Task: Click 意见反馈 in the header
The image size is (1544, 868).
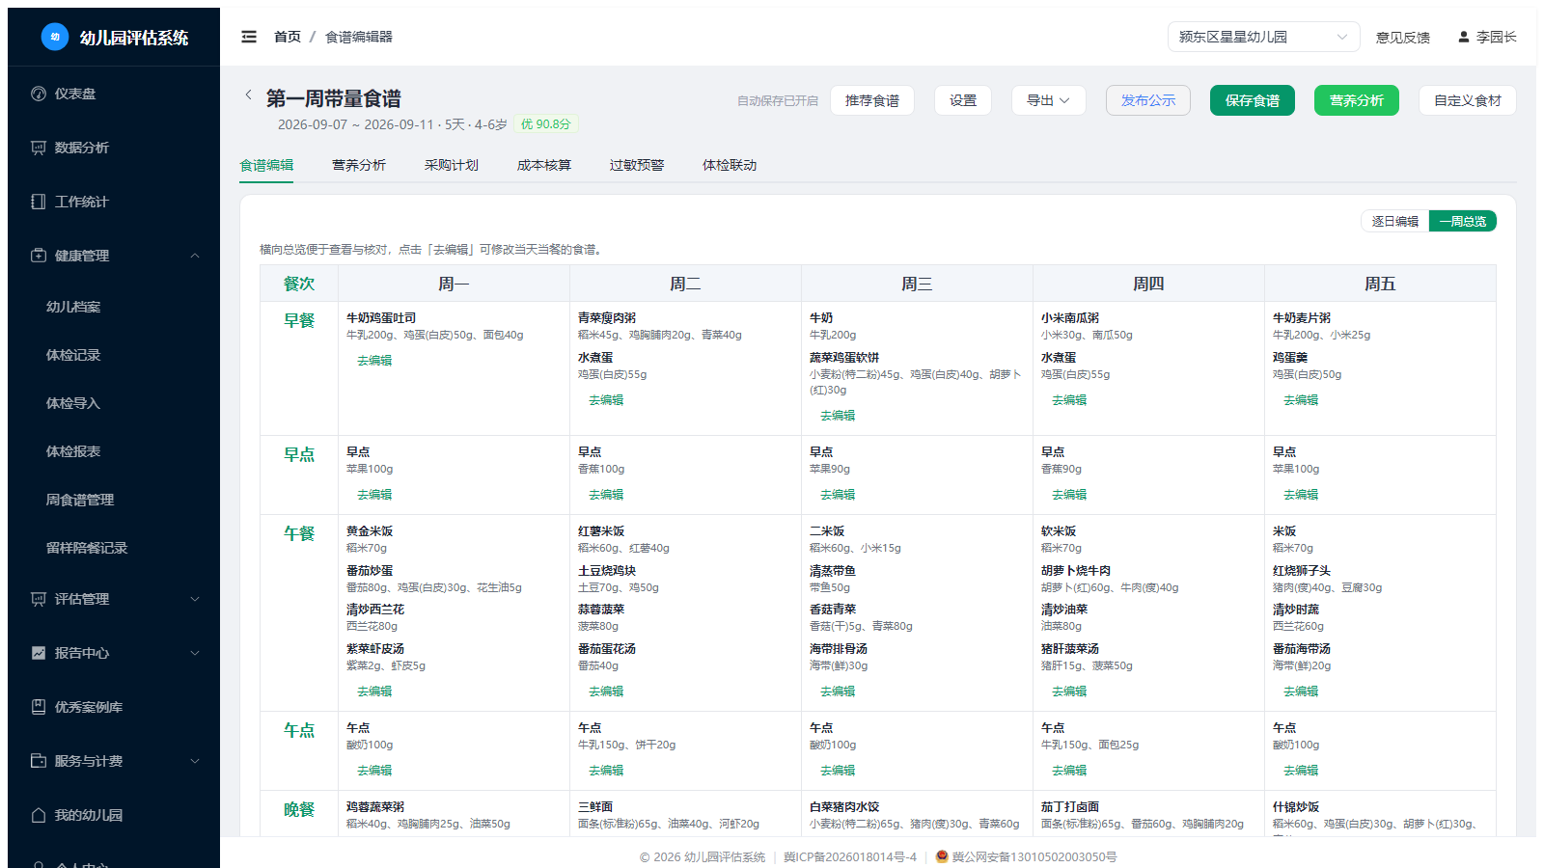Action: [1403, 37]
